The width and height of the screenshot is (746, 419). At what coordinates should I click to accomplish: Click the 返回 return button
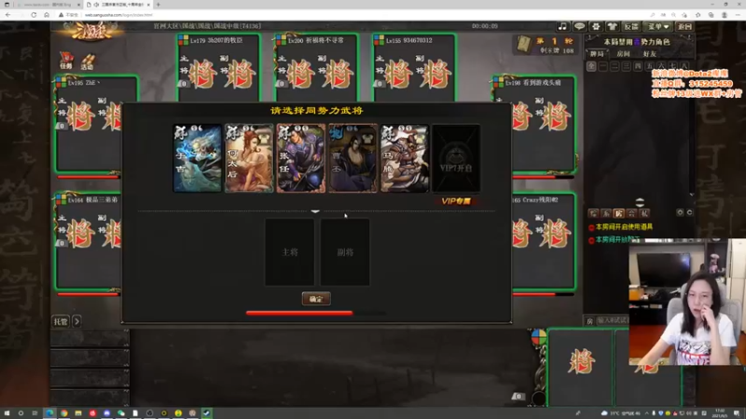pos(684,27)
